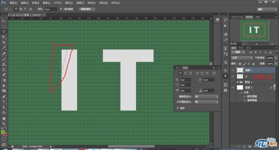Open the History panel icon

(226, 20)
